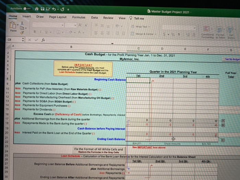Open the Home ribbon tab
This screenshot has height=180, width=240.
tap(13, 16)
